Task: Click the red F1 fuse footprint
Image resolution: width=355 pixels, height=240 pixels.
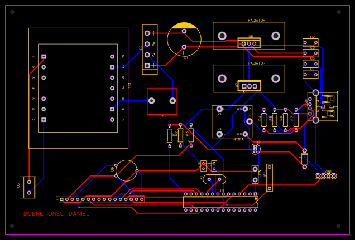Action: [162, 101]
